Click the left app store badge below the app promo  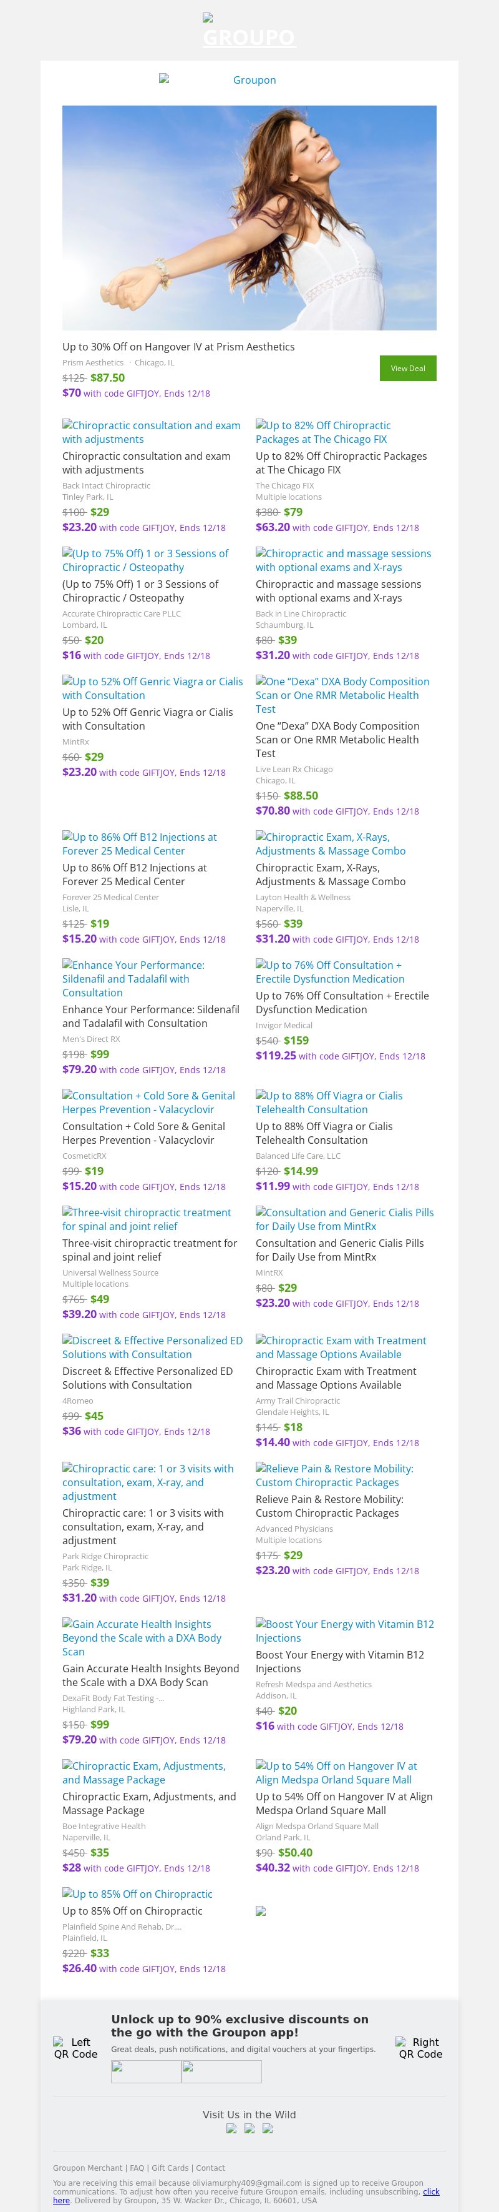[x=147, y=2071]
